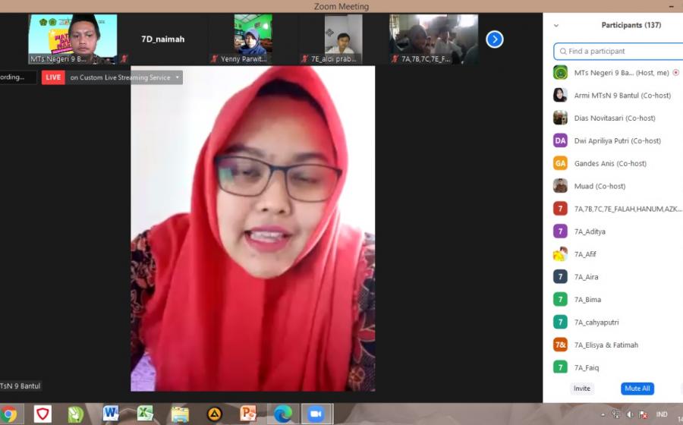Collapse the Participants panel chevron

[556, 25]
